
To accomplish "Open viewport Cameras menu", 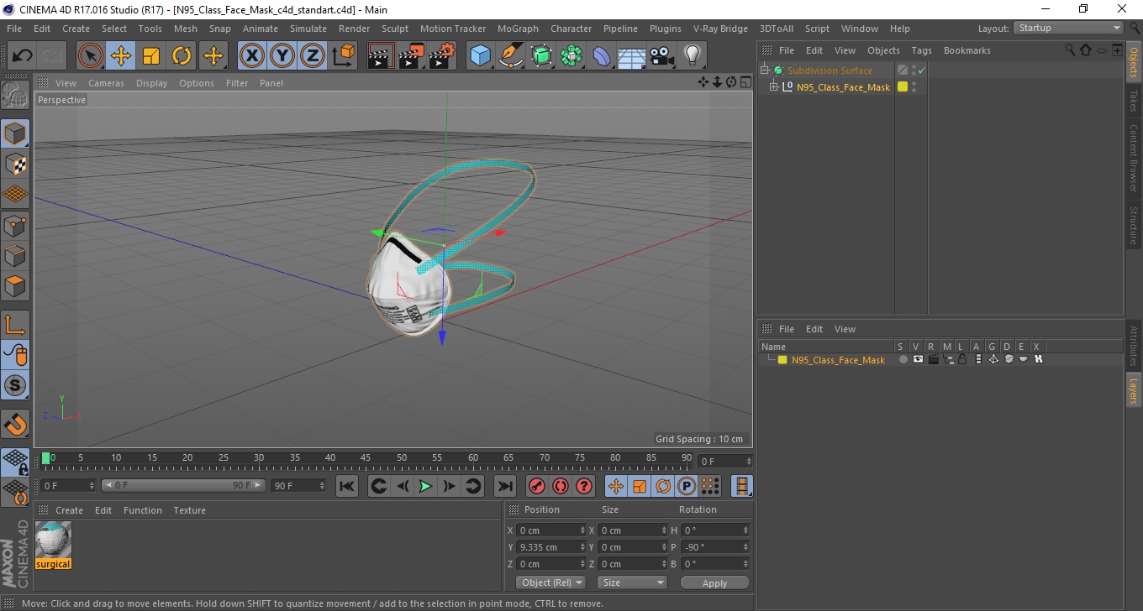I will point(106,83).
